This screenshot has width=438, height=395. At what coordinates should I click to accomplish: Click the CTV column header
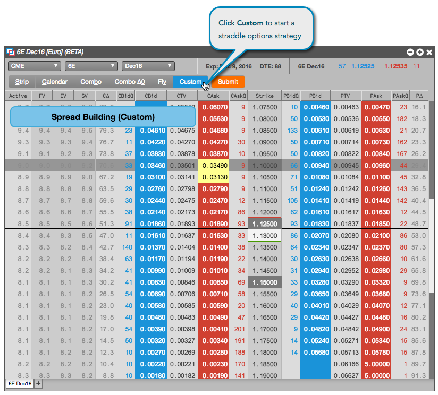tap(181, 96)
